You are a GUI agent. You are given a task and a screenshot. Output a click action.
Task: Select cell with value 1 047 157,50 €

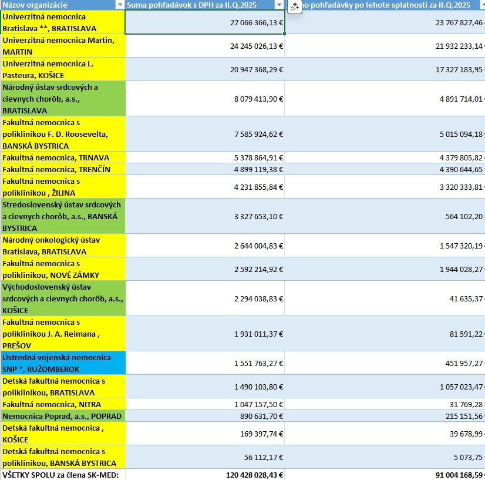(205, 404)
